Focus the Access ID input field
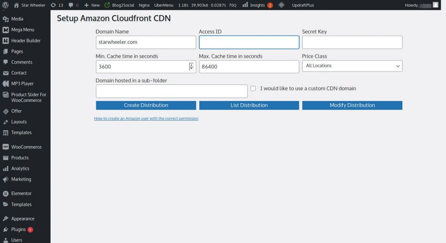The image size is (446, 243). coord(249,42)
